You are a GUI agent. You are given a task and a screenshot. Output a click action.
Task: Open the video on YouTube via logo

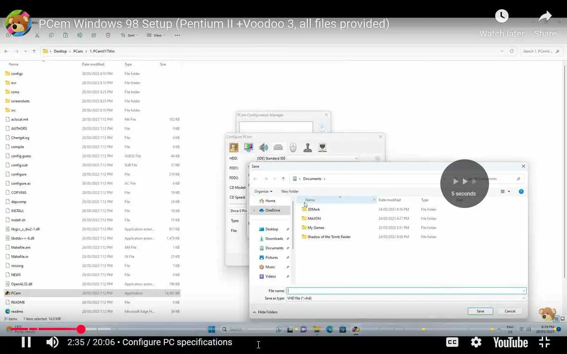point(510,342)
